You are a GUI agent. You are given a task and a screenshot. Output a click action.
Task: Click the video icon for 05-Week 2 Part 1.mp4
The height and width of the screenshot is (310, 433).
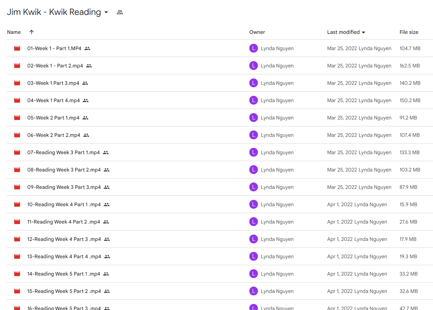17,118
